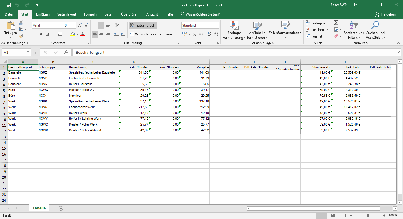
Task: Increase the cell indent
Action: (123, 34)
